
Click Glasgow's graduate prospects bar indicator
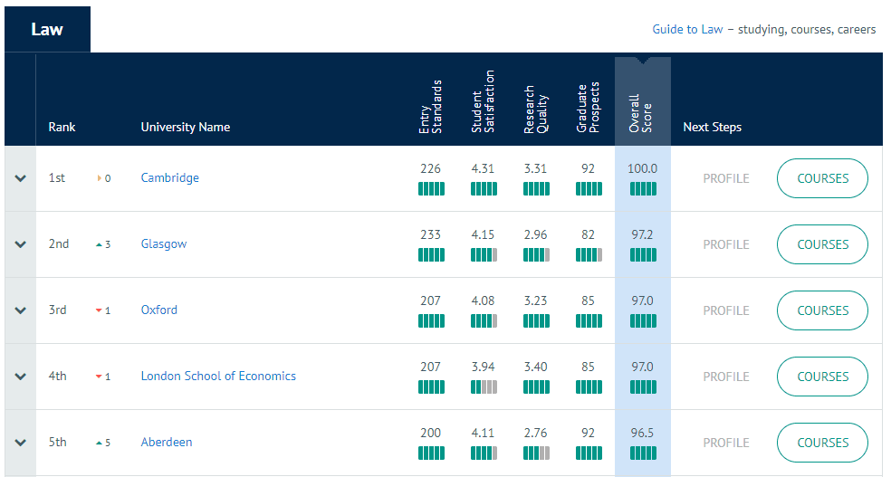point(589,255)
